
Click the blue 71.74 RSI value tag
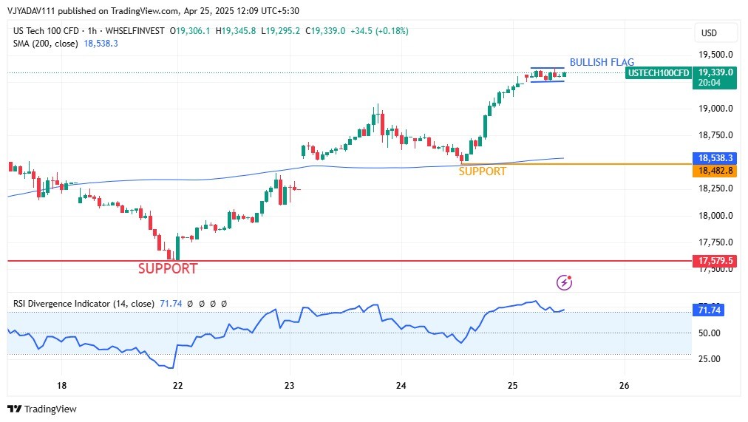[710, 310]
